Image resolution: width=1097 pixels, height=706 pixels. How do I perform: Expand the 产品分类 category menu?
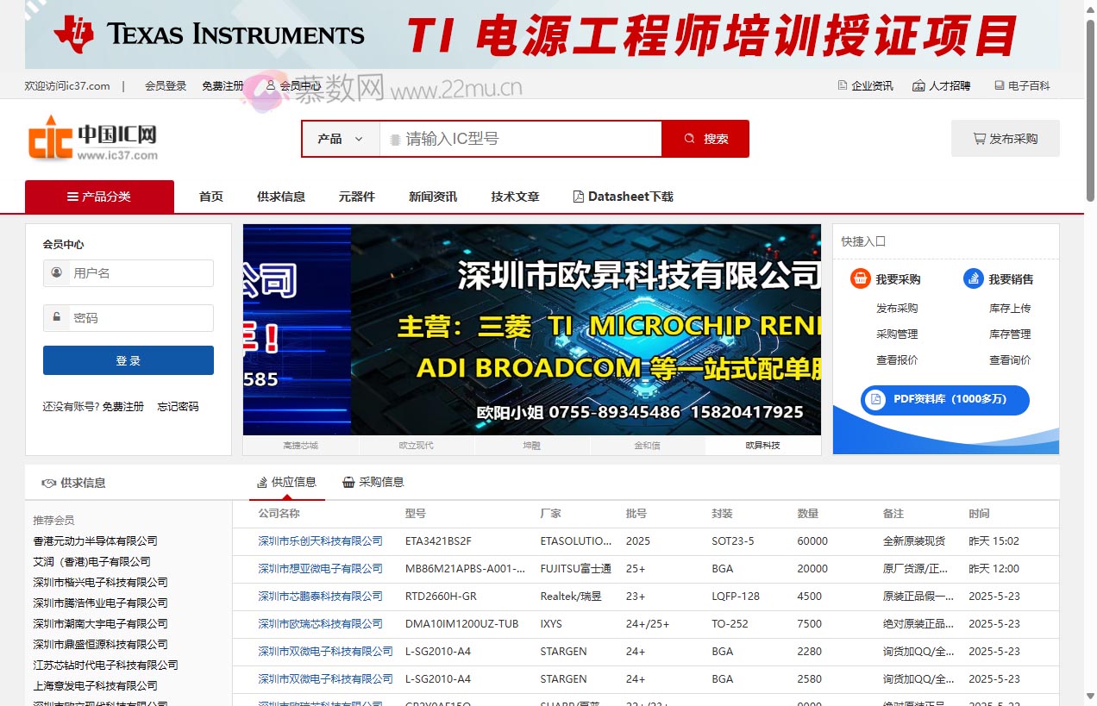(x=99, y=197)
